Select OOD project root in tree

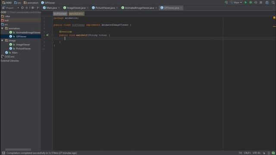click(3, 12)
